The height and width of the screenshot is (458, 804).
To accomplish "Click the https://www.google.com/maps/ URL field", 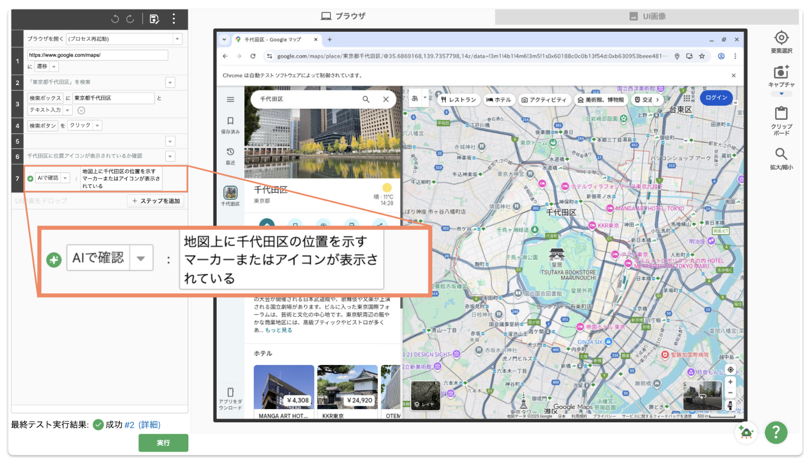I will (98, 55).
